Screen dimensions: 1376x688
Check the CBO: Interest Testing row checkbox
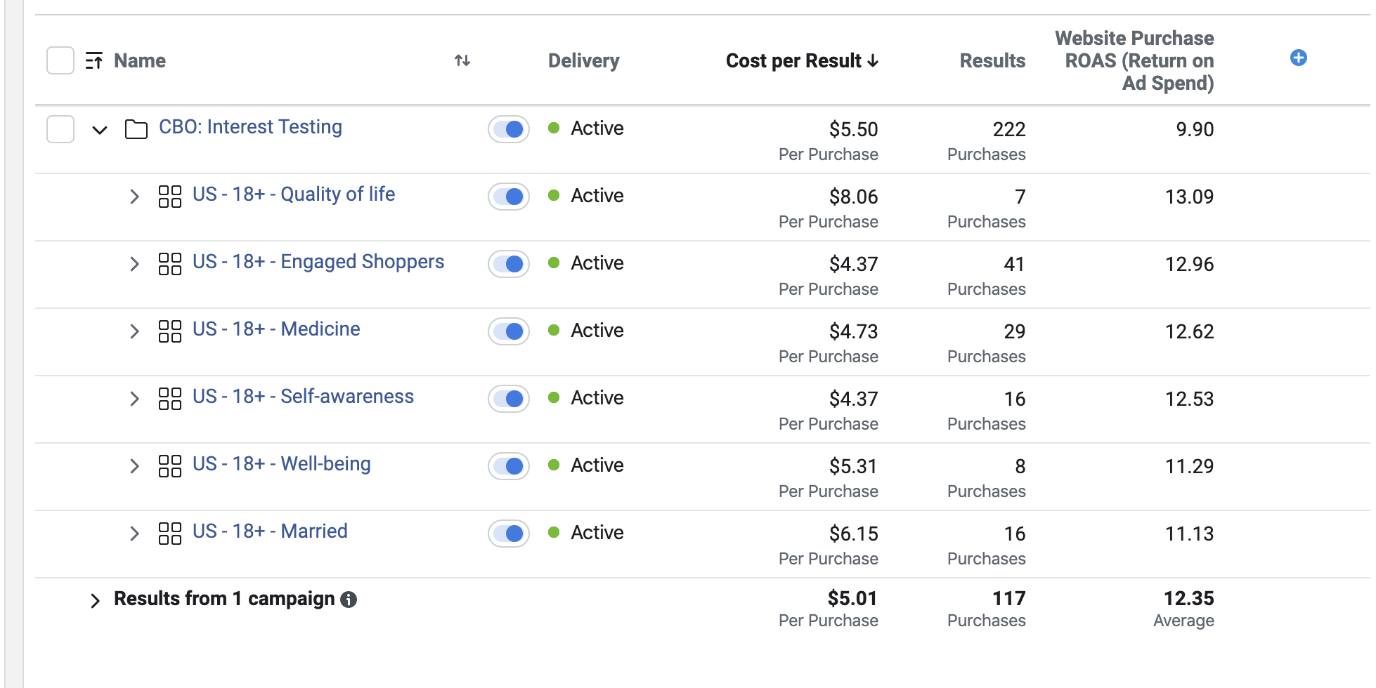[60, 129]
